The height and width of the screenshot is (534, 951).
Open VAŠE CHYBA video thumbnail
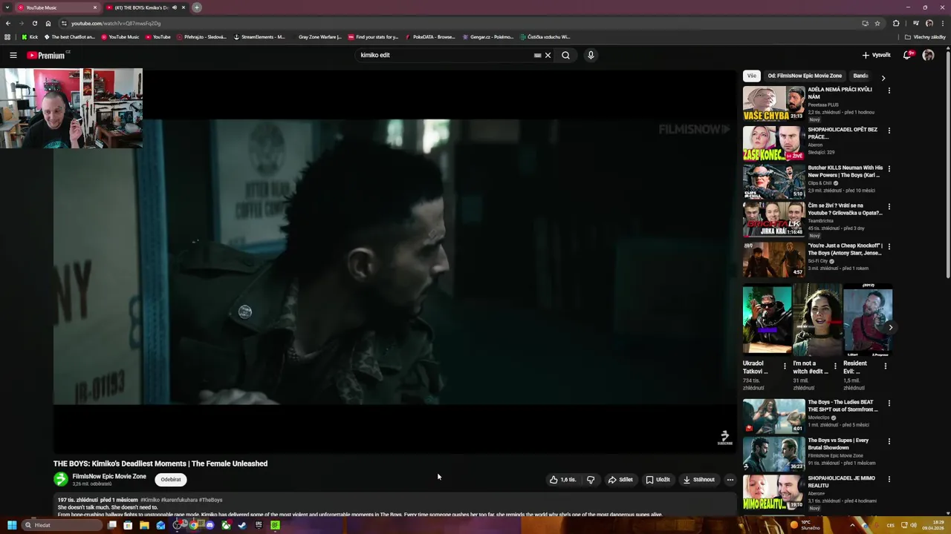tap(773, 103)
